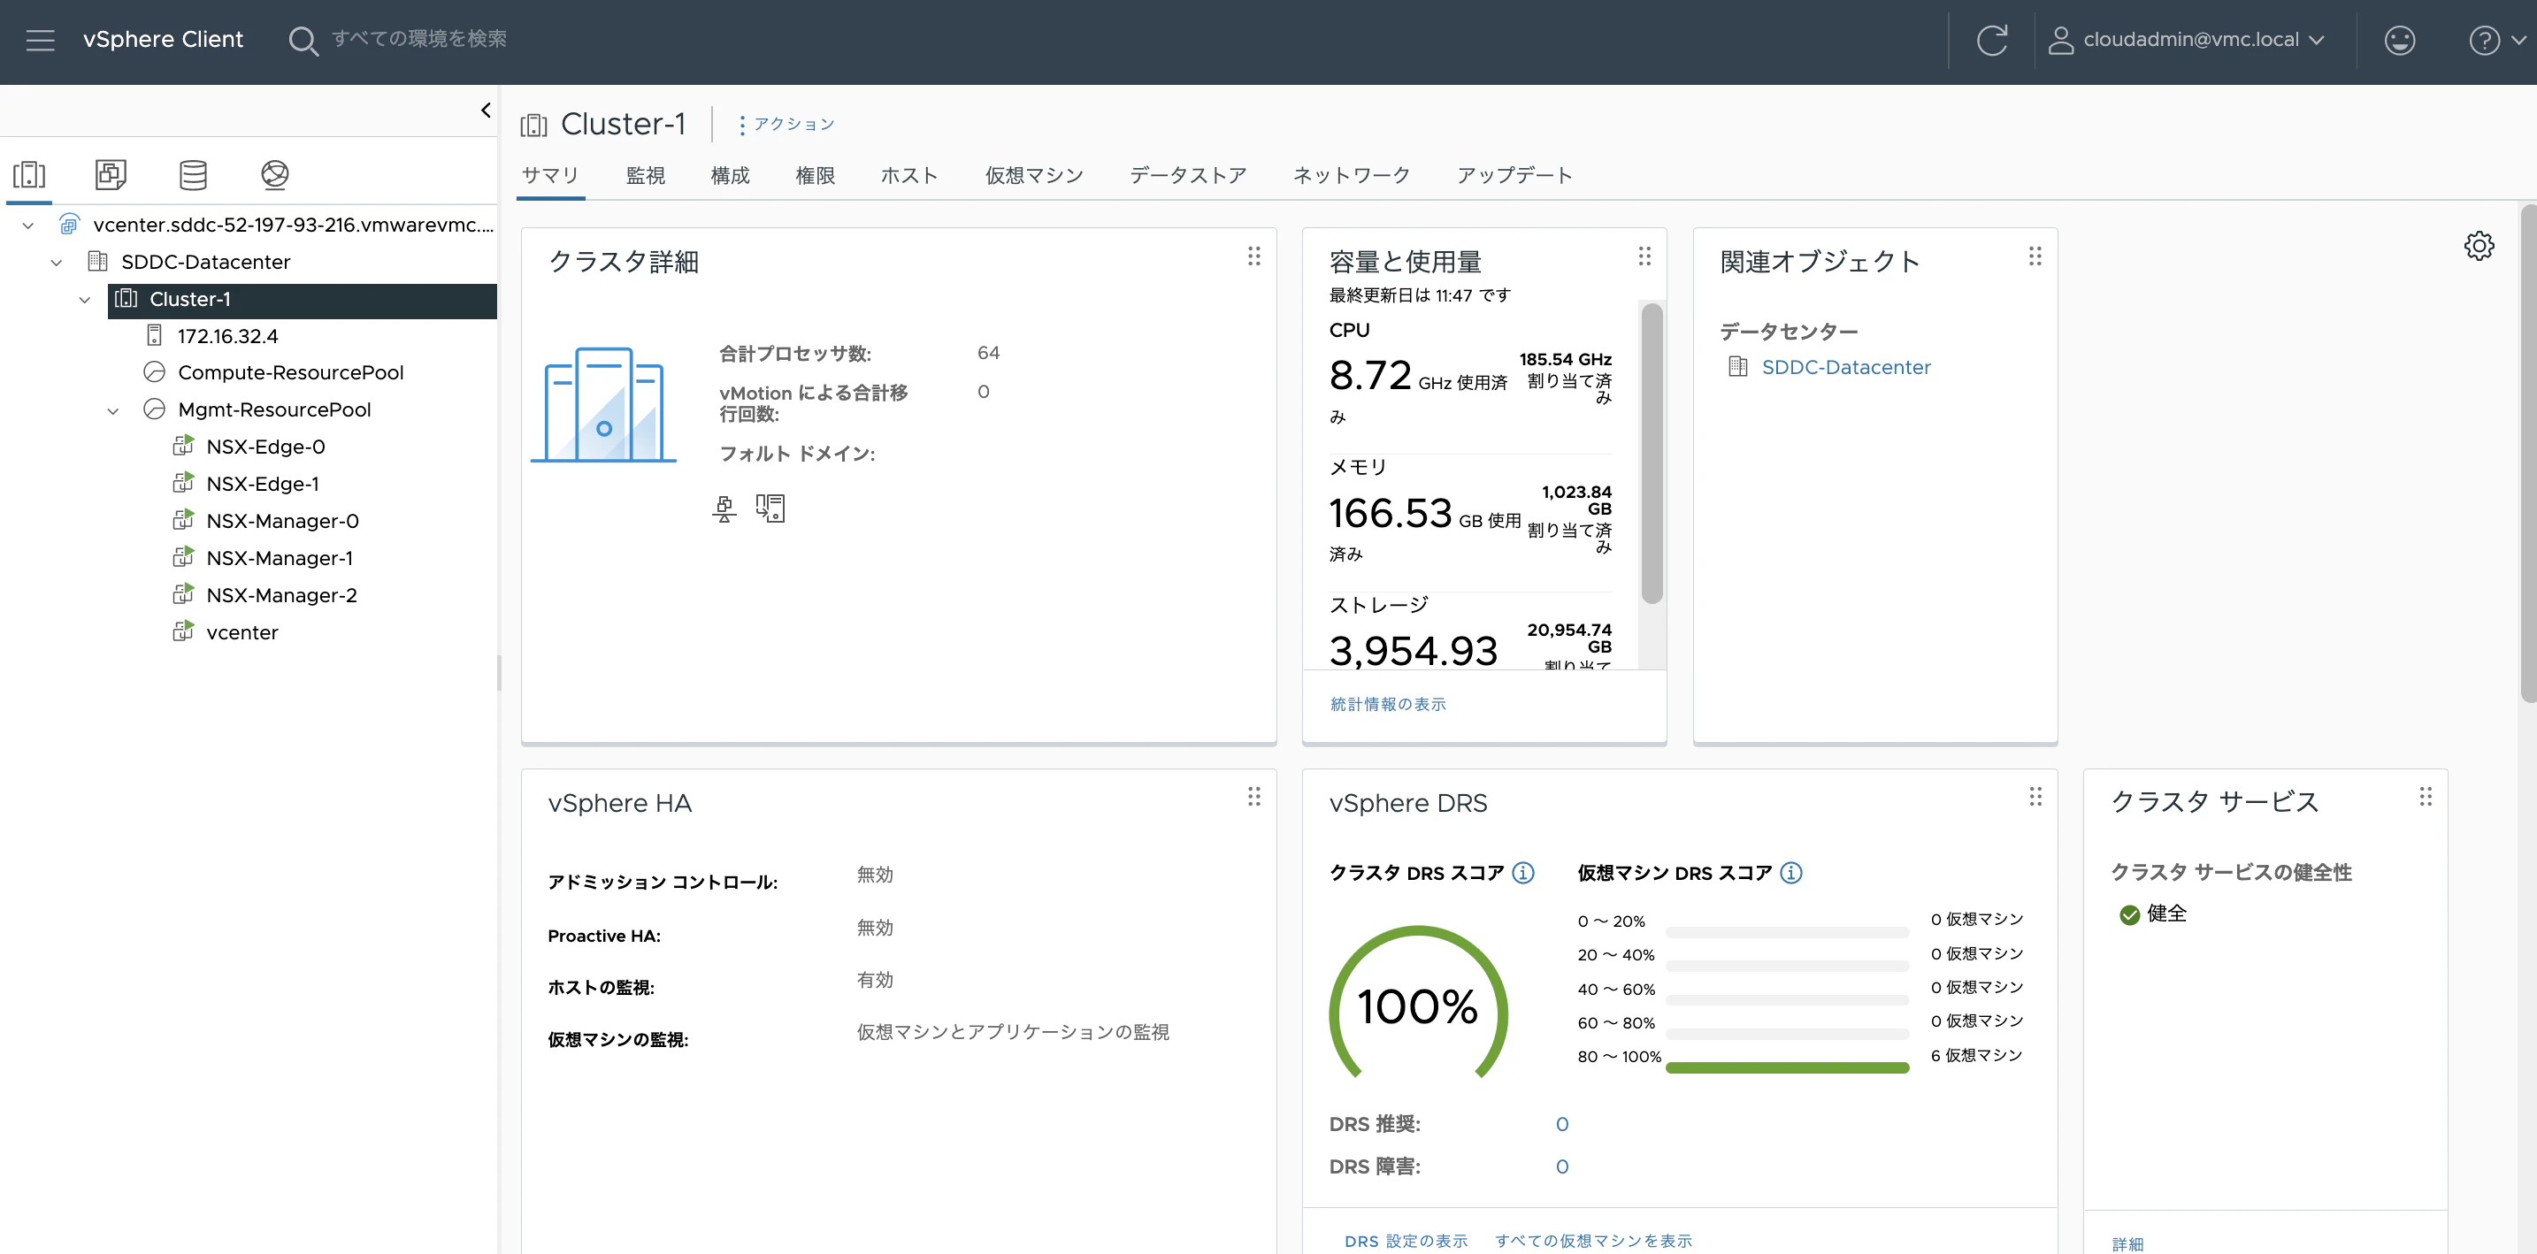Image resolution: width=2537 pixels, height=1254 pixels.
Task: Open the vSphere HA card drag handle
Action: (x=1253, y=796)
